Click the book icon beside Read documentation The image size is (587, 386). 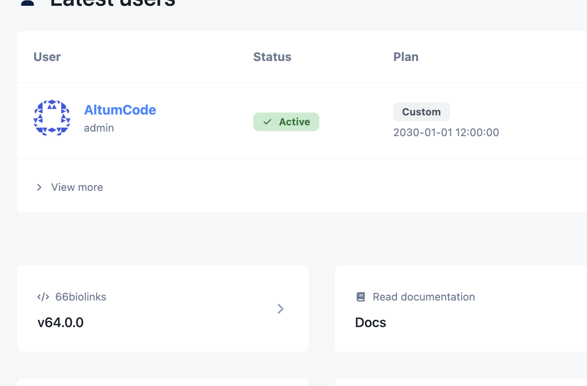(x=361, y=297)
